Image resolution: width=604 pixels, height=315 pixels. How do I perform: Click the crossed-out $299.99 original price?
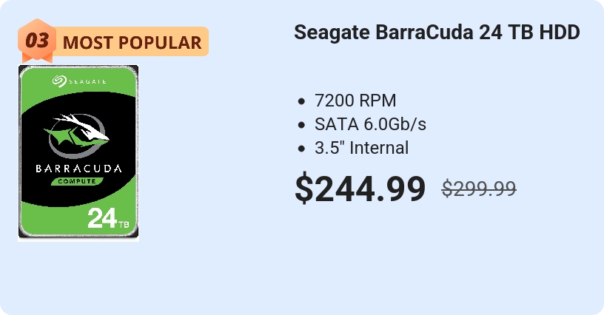coord(479,189)
